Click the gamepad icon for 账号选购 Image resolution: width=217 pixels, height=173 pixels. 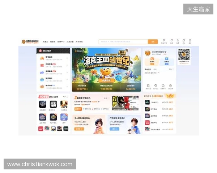click(x=42, y=58)
